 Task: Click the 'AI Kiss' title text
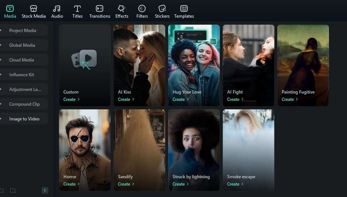click(x=124, y=92)
